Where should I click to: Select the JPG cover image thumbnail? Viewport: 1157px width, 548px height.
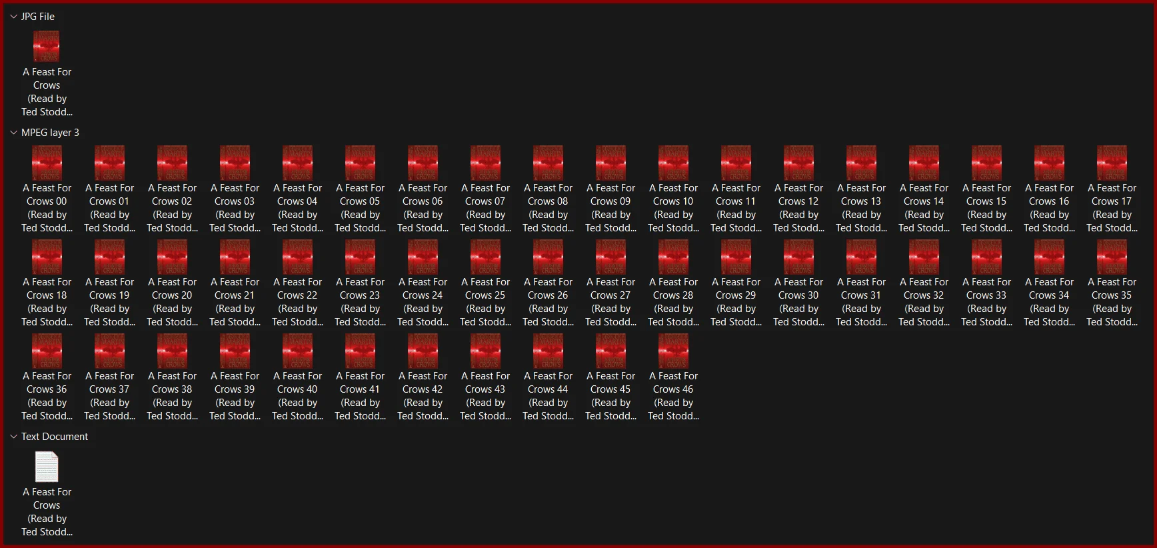[x=47, y=47]
